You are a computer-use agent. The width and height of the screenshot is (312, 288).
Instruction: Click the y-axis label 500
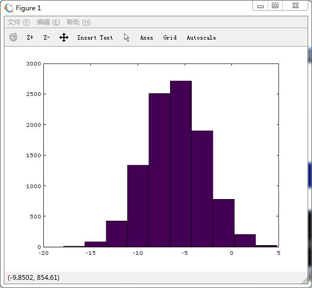tap(35, 216)
